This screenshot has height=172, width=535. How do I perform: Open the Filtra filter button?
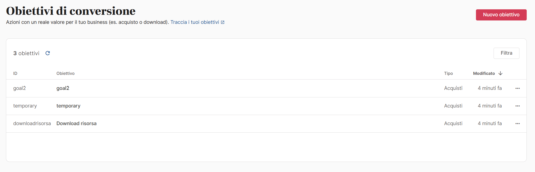point(506,53)
